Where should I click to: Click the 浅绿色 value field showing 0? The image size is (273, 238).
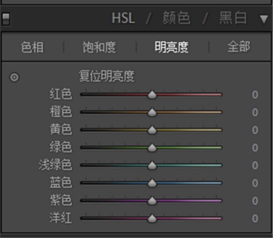pyautogui.click(x=255, y=166)
